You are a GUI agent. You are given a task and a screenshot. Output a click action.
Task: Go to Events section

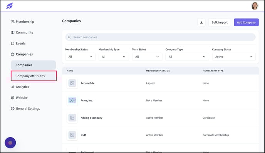21,43
